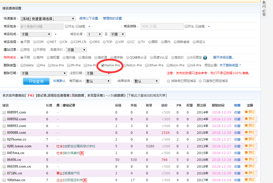This screenshot has width=273, height=183.
Task: Check the 域名排除 结尾 checkbox
Action: click(197, 26)
